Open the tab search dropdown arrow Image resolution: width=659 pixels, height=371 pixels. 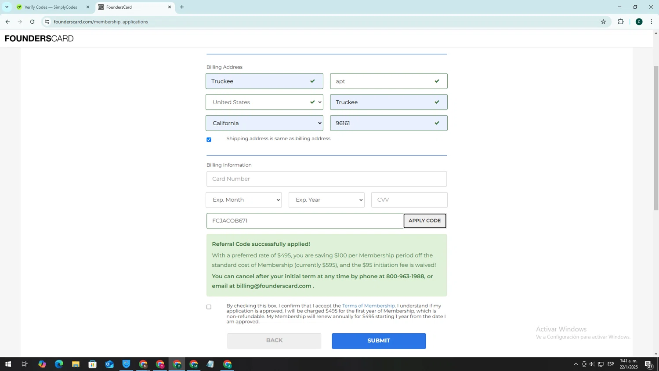7,7
